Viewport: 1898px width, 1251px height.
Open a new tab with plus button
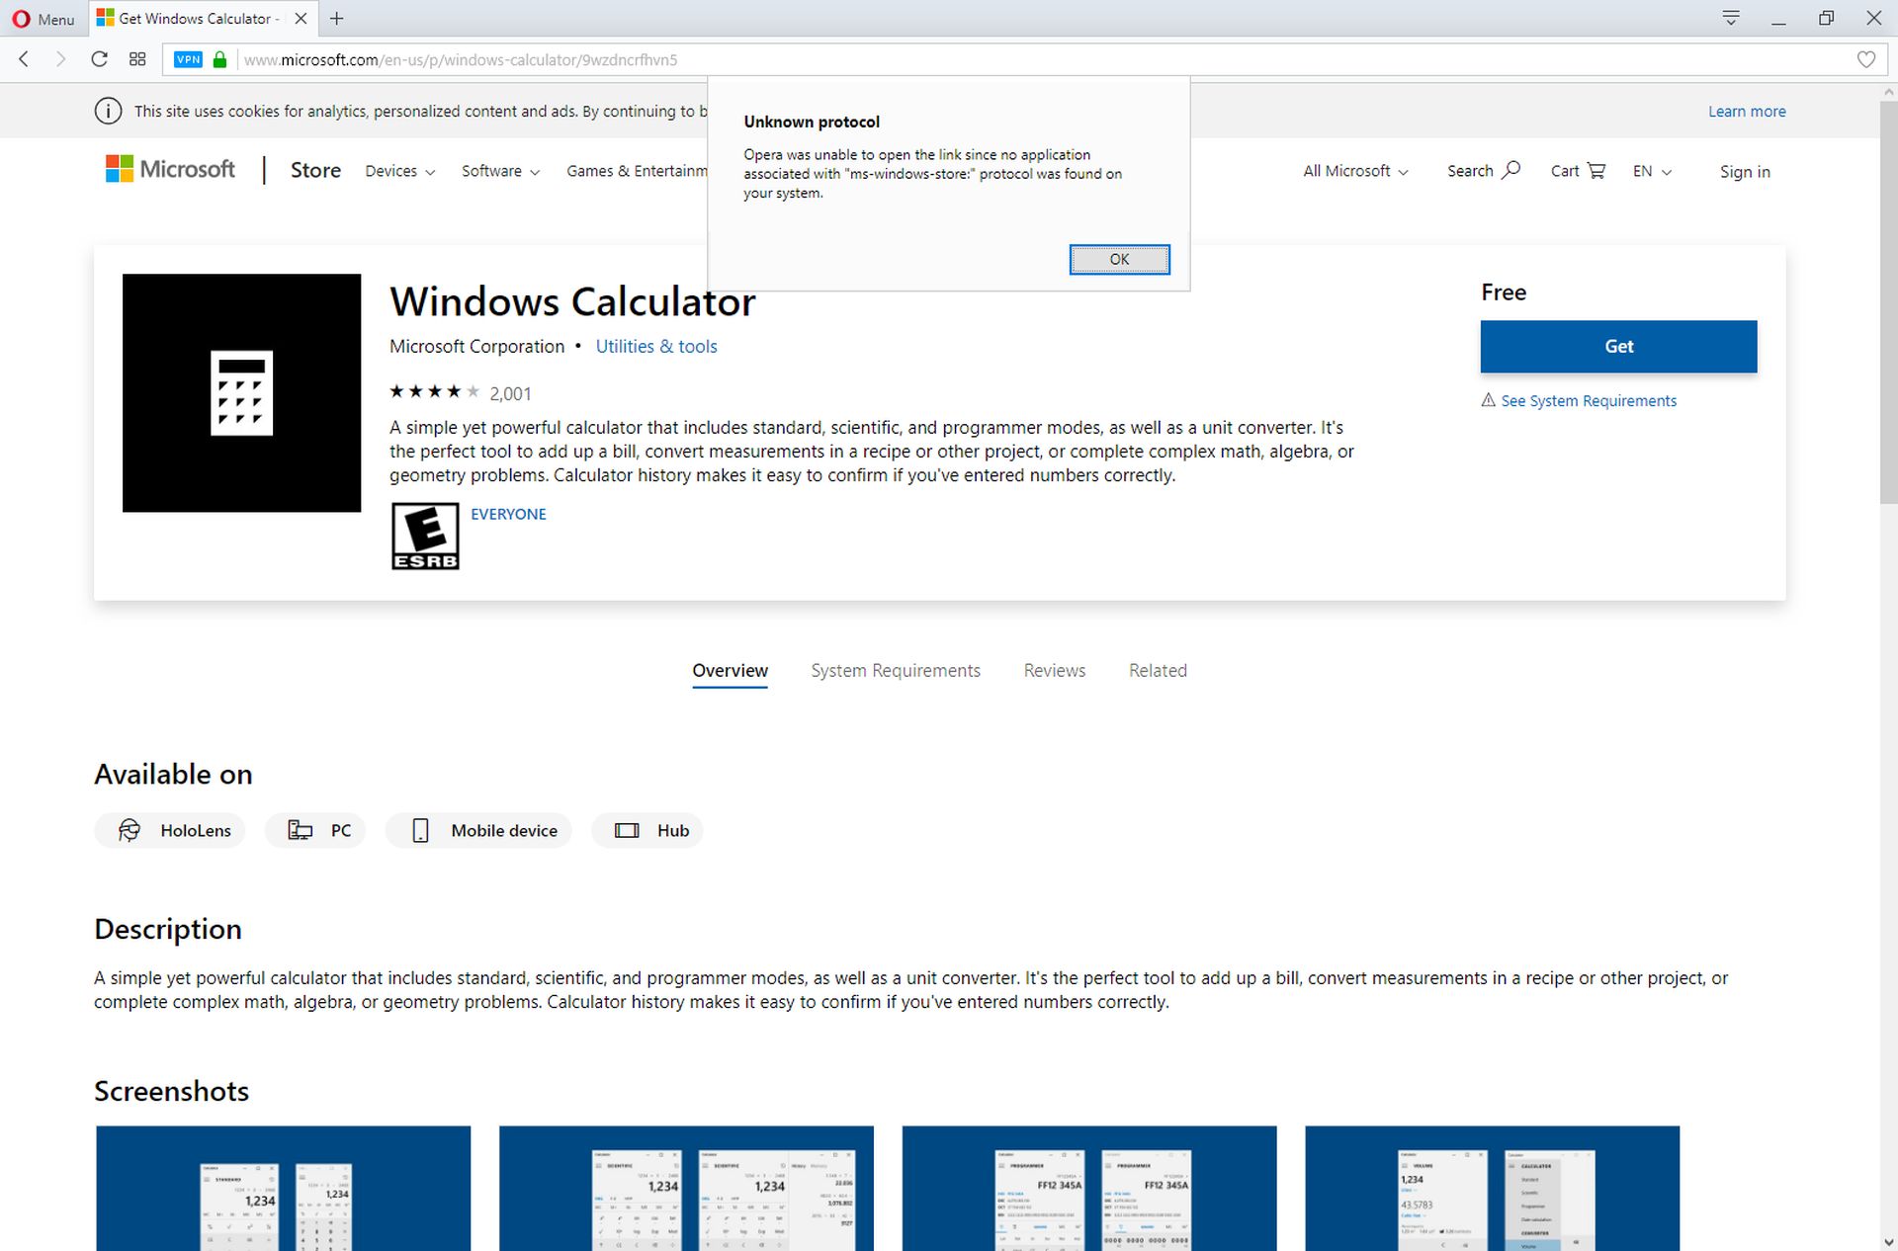(x=337, y=19)
